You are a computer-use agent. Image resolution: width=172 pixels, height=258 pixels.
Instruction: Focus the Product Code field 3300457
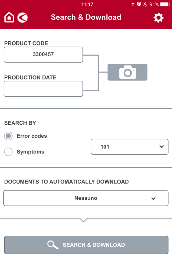[x=44, y=55]
